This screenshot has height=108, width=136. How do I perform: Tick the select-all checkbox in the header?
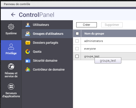coord(77,34)
